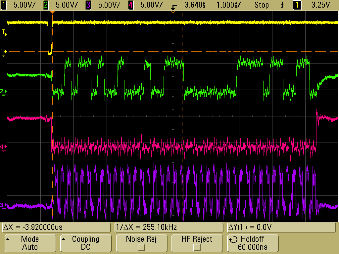Click channel 3 5.00V/ scale value

pos(109,5)
